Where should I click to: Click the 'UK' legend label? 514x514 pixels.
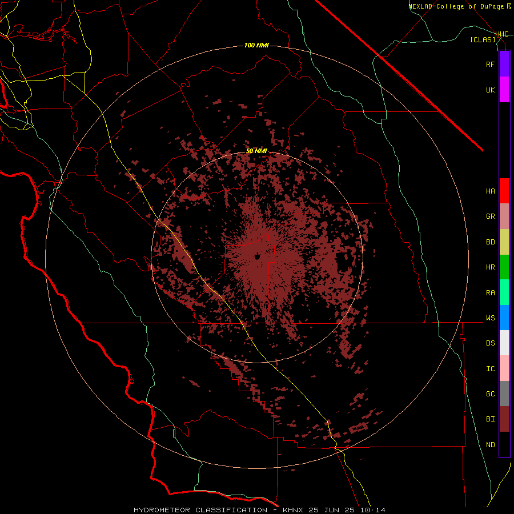490,90
